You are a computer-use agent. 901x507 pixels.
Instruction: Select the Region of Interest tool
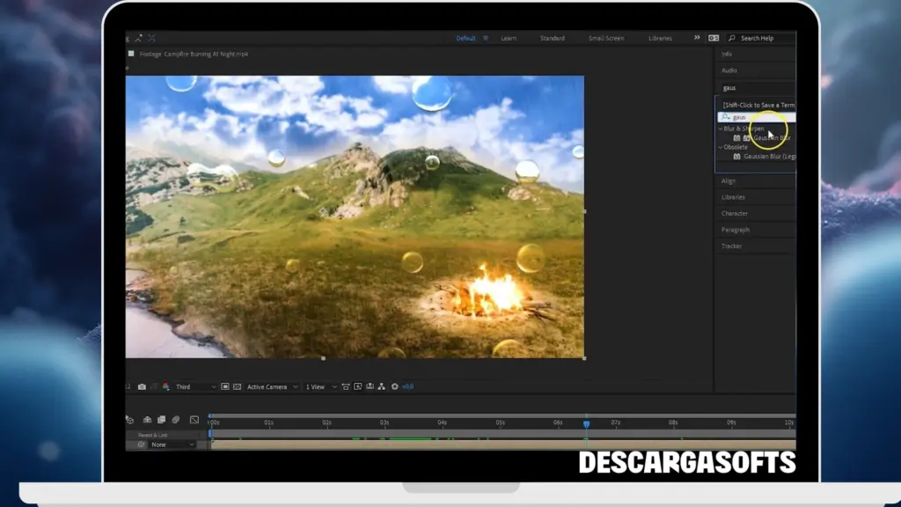point(225,386)
